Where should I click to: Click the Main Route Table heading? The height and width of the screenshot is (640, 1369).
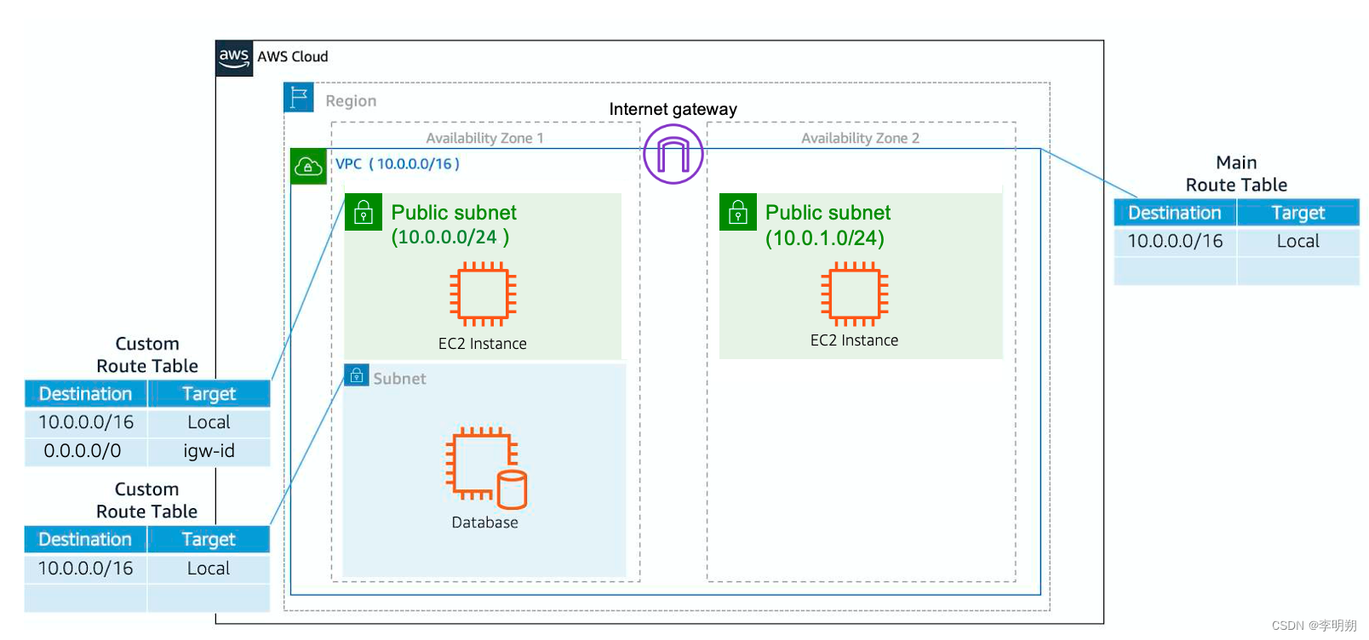(x=1236, y=174)
